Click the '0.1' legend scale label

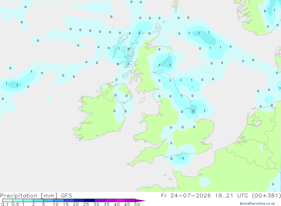[5, 204]
